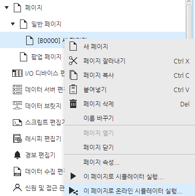Open 데이터 브릿지 in the project tree
This screenshot has height=196, width=195.
click(x=43, y=106)
